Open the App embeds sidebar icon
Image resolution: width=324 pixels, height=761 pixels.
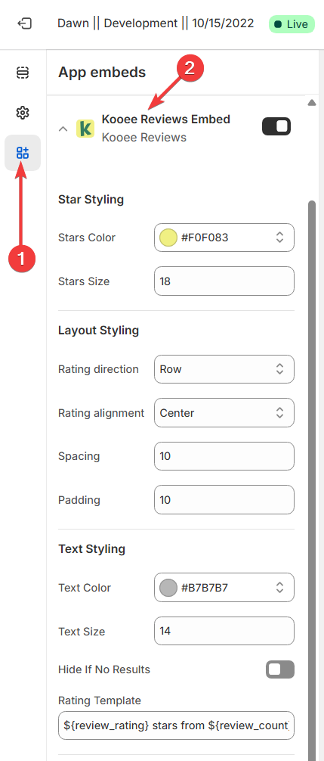(22, 153)
